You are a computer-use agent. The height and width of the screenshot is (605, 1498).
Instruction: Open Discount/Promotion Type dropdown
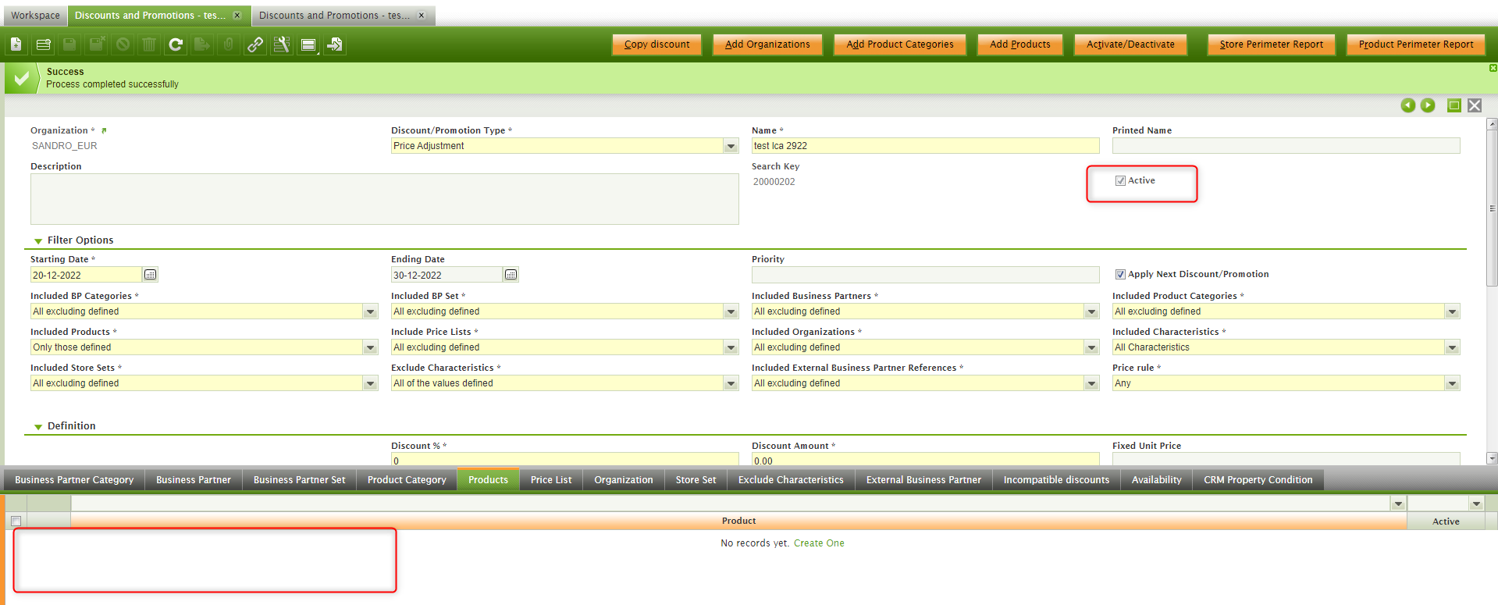[731, 146]
